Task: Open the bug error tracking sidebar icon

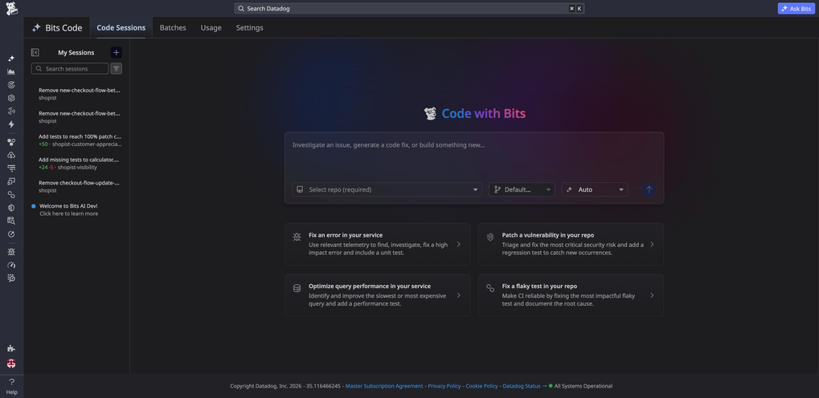Action: tap(11, 252)
